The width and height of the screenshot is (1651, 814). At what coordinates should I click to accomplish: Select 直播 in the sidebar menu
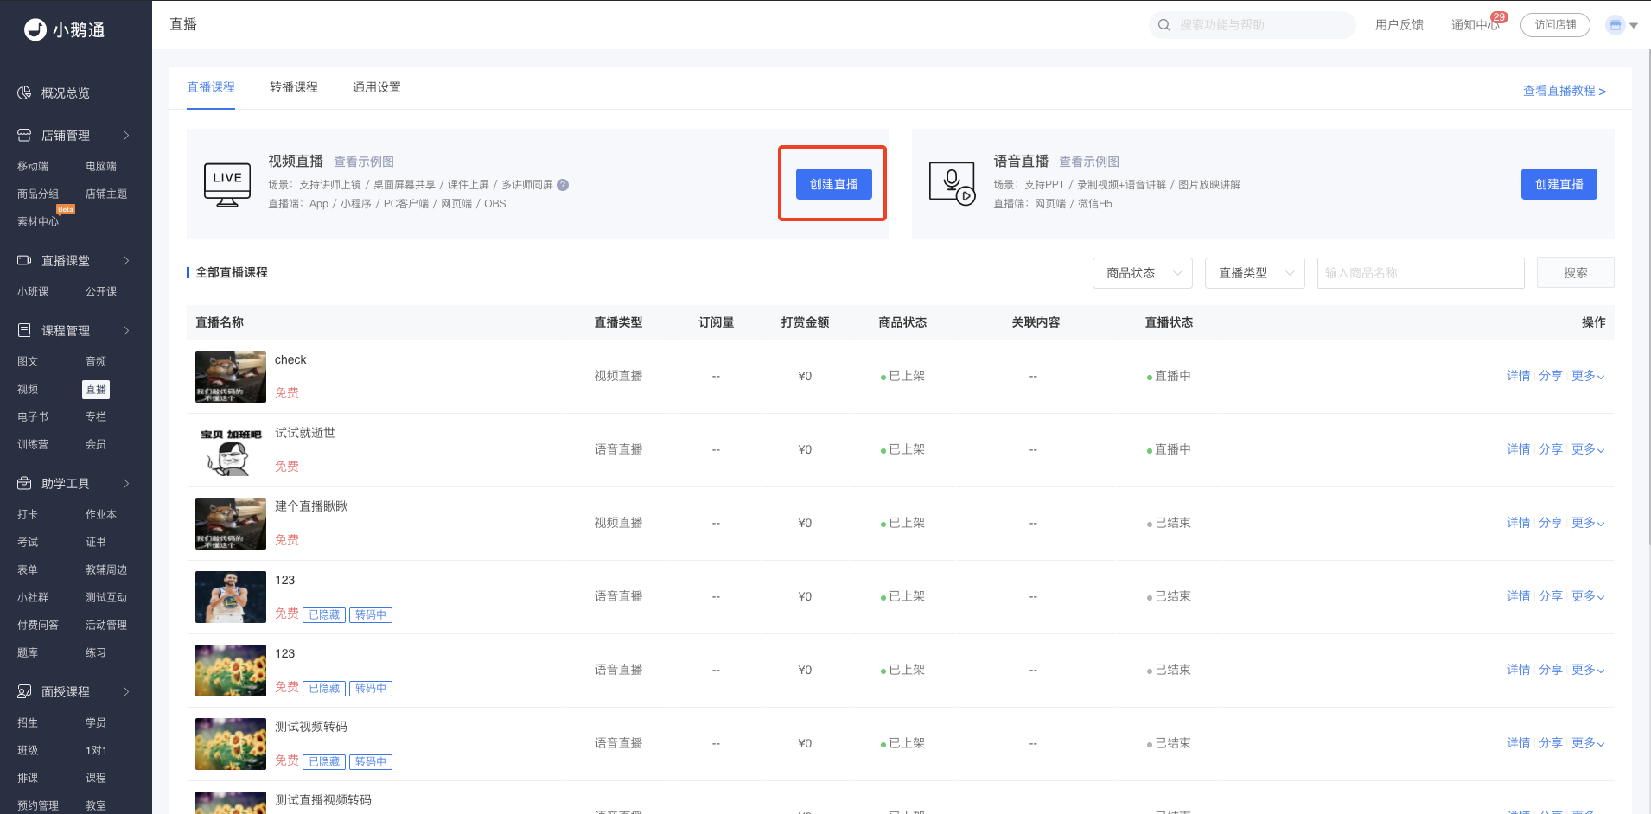(x=96, y=390)
